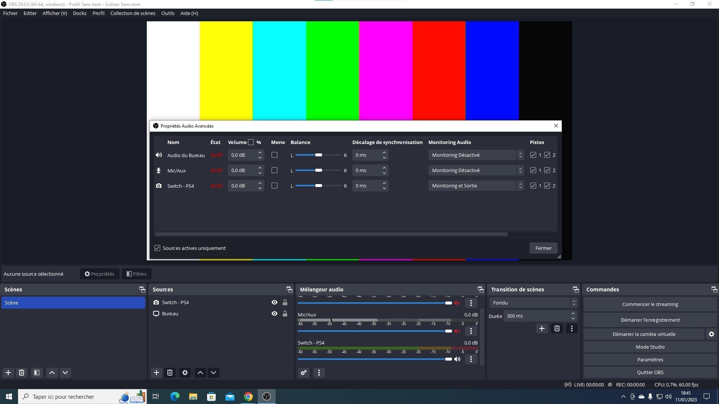Open scene filters icon in Scènes dock

pyautogui.click(x=36, y=373)
